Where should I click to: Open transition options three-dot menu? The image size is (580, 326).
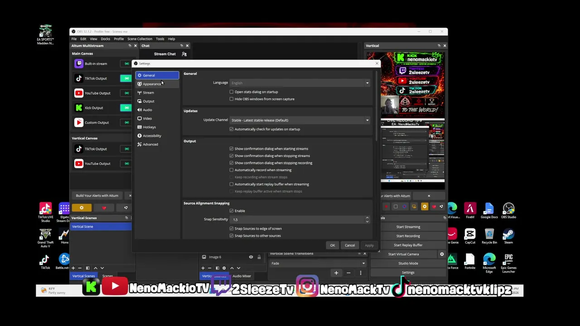point(361,273)
